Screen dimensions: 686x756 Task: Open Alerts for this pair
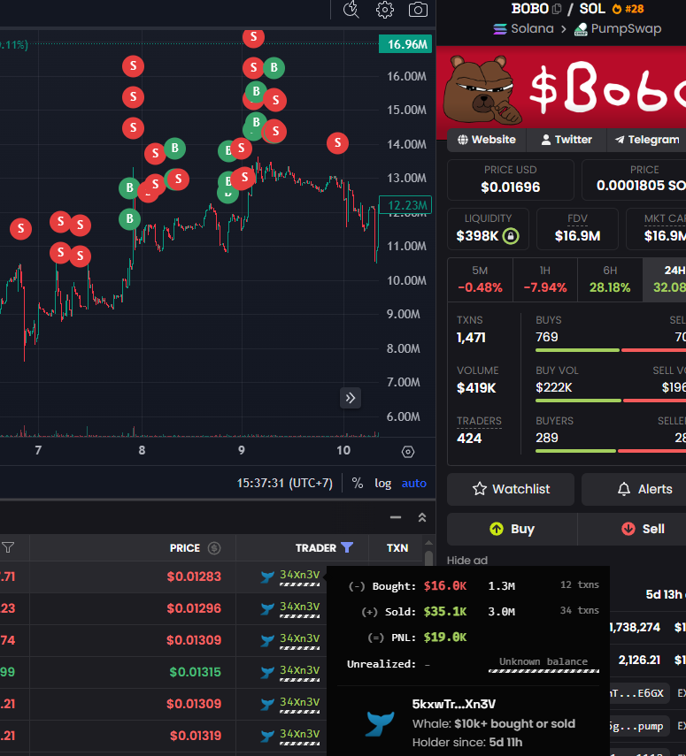(x=634, y=489)
